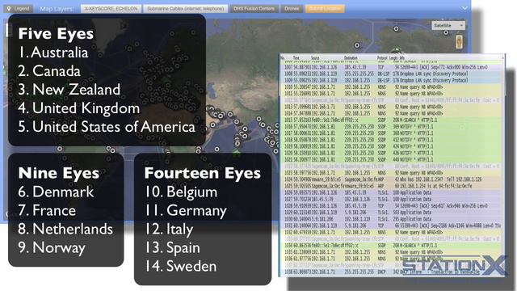Sort packets by the Destination column
Image resolution: width=517 pixels, height=291 pixels.
tap(351, 58)
